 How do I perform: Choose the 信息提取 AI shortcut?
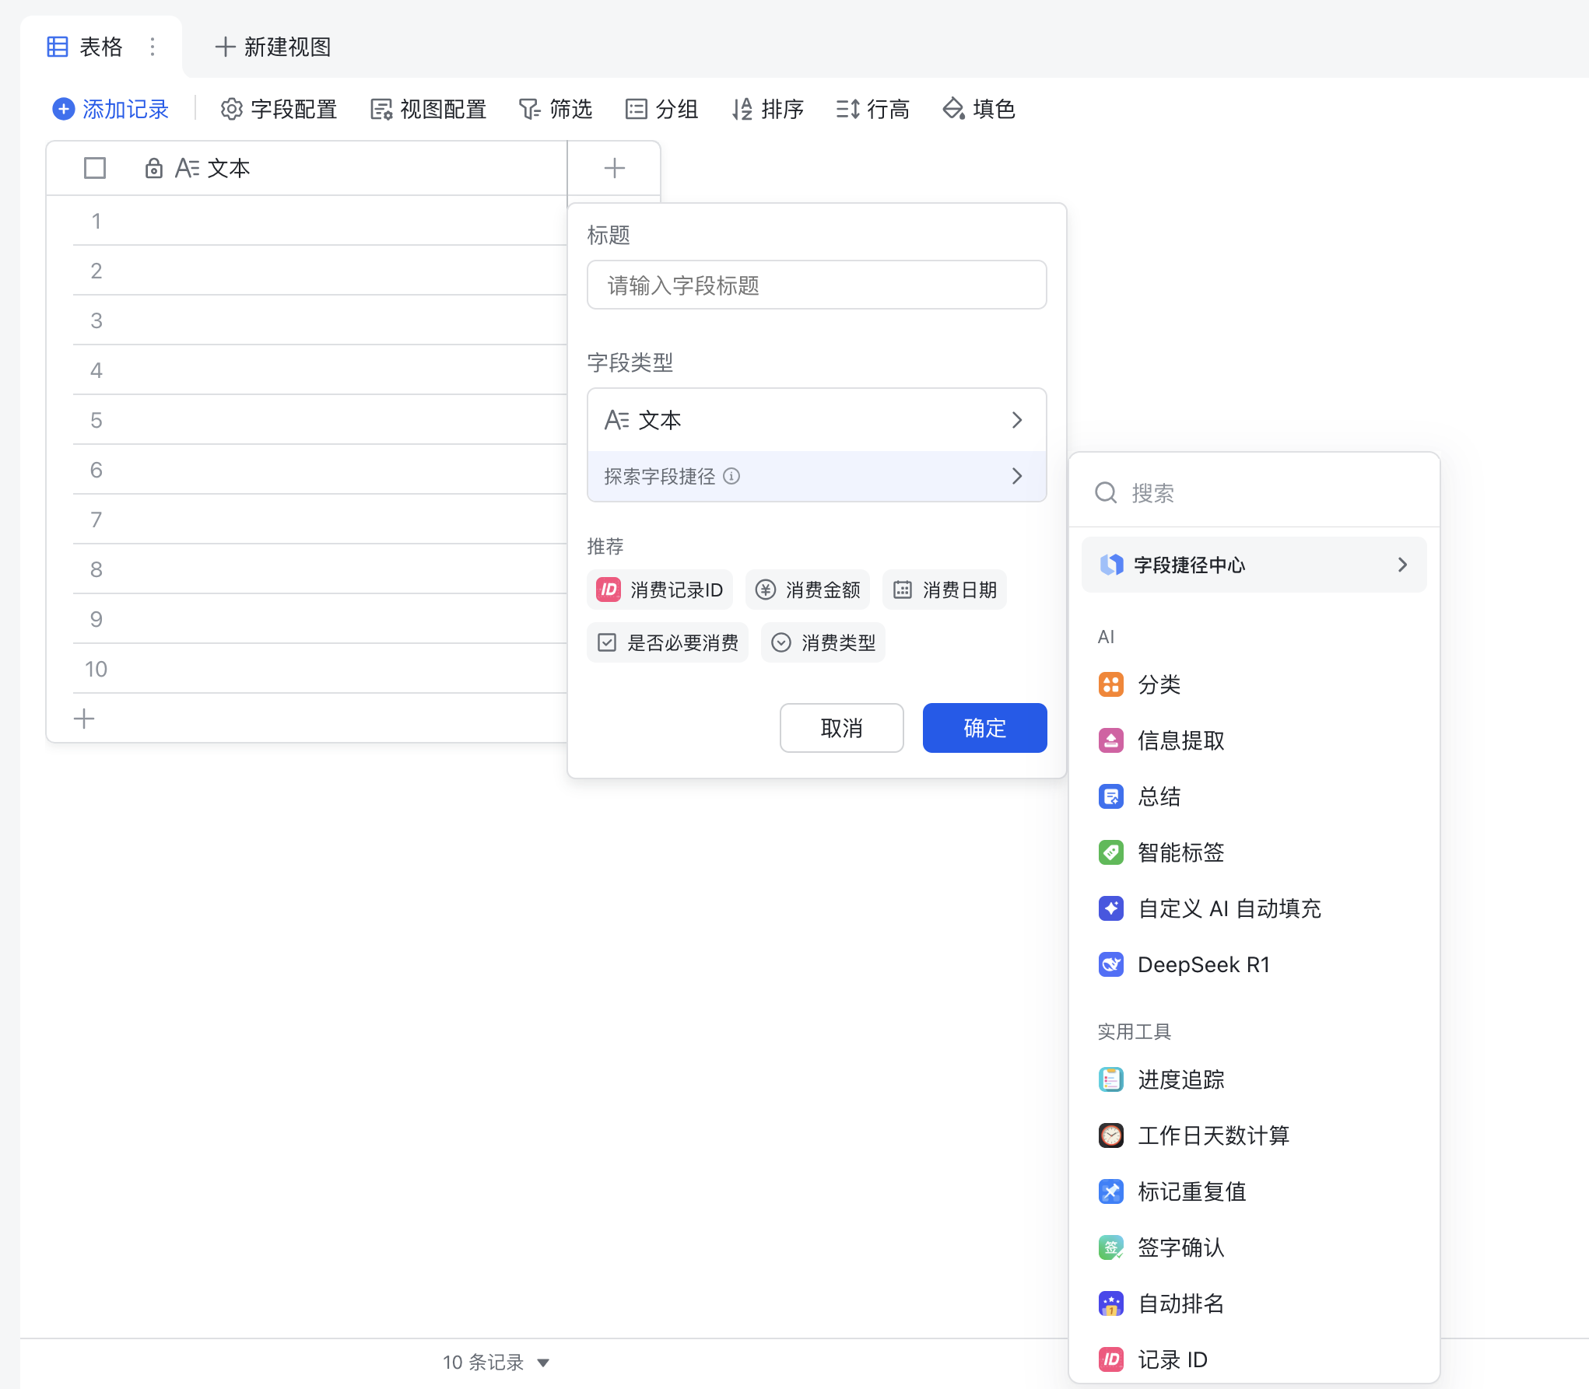(x=1180, y=740)
